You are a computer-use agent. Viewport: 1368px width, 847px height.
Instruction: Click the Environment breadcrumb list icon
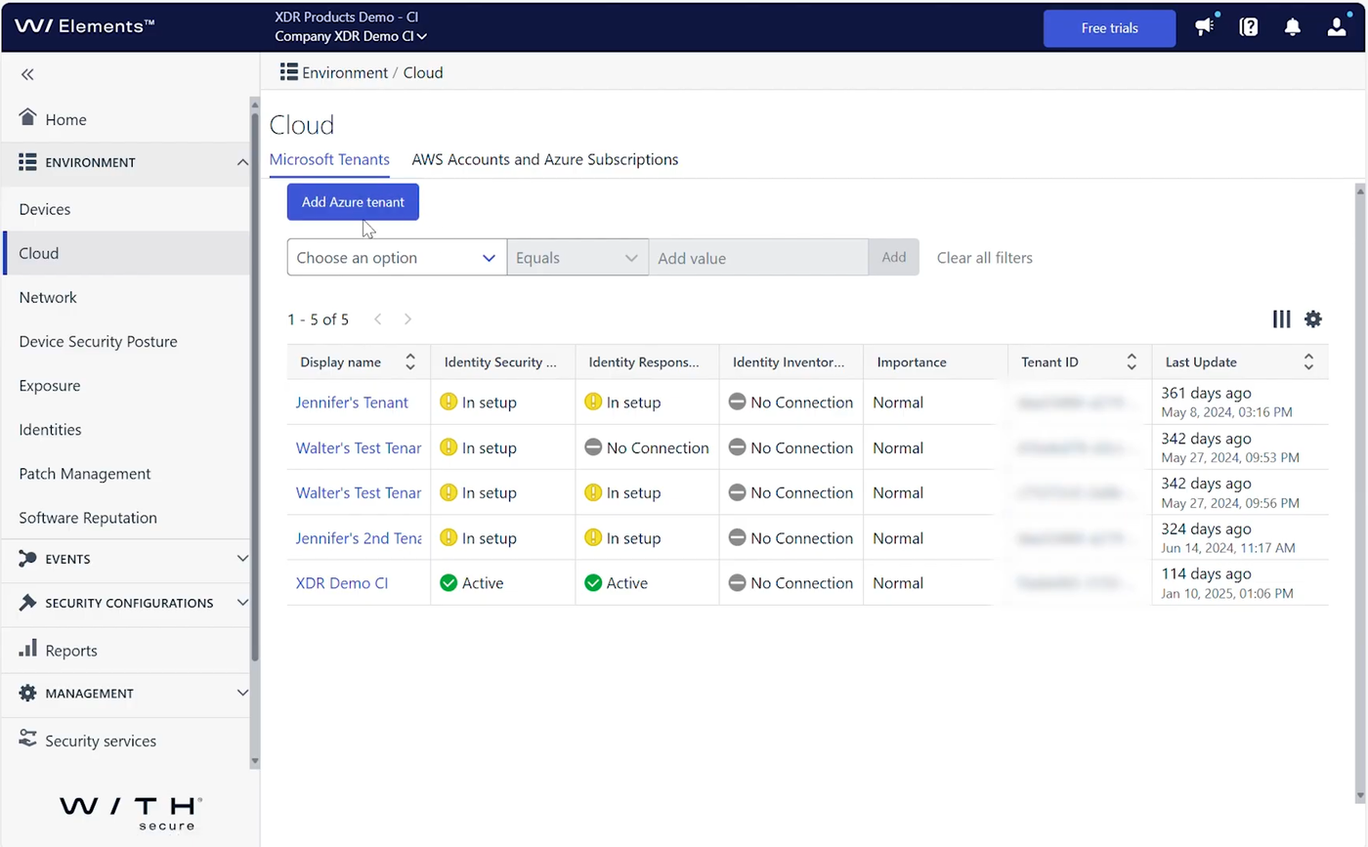pyautogui.click(x=288, y=72)
